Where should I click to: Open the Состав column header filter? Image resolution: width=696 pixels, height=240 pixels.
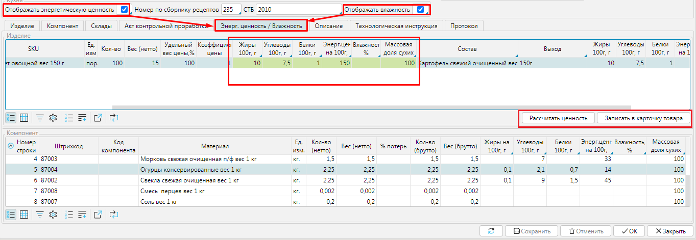coord(516,56)
